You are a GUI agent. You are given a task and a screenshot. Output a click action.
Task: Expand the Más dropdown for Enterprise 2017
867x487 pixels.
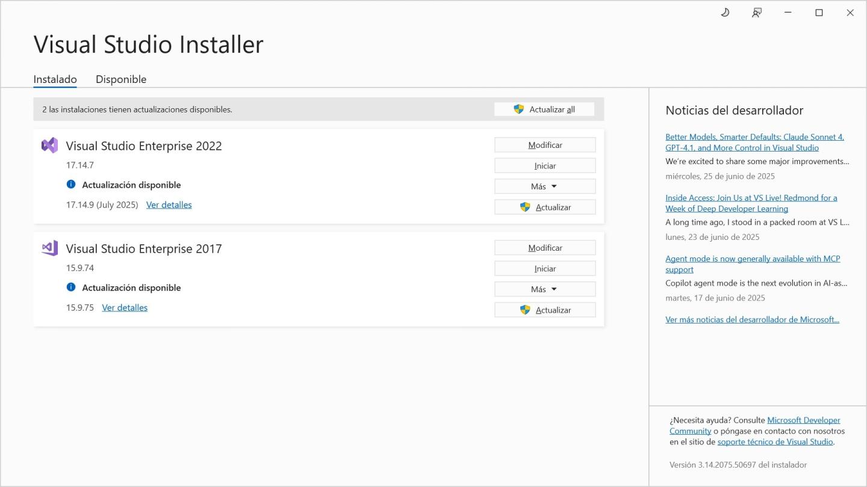(x=544, y=289)
